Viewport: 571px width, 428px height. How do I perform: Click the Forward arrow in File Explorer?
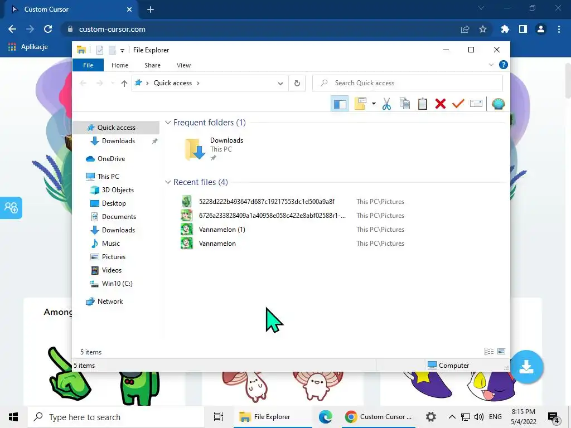99,84
